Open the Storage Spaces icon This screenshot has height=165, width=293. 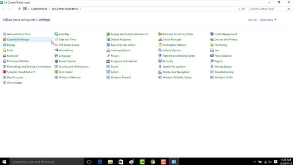[x=212, y=66]
